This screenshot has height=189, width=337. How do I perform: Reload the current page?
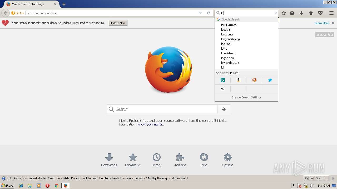208,13
